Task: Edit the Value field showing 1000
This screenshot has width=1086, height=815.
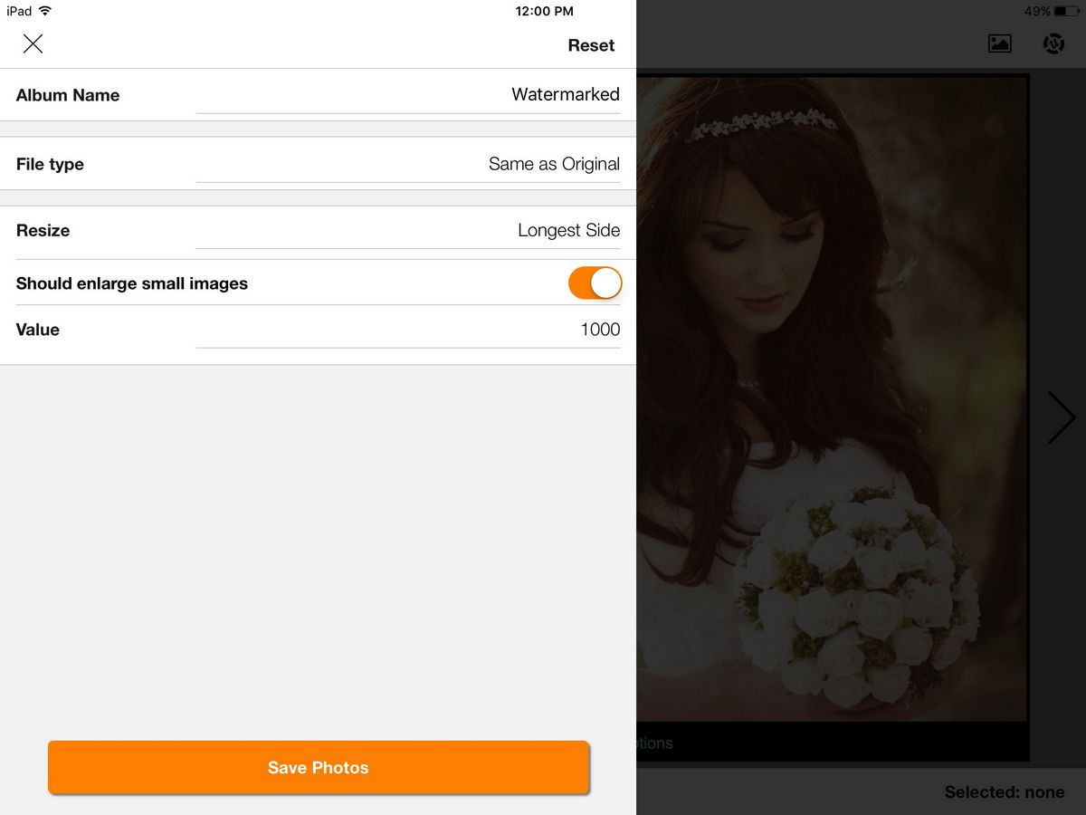Action: (599, 330)
